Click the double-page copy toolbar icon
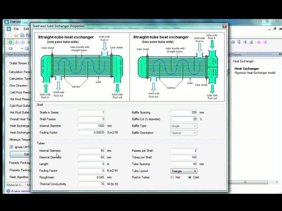 click(x=22, y=35)
